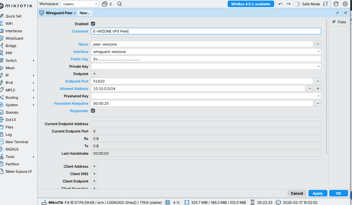The image size is (352, 205).
Task: Click the WinBox 4.0.1 available button
Action: (x=251, y=4)
